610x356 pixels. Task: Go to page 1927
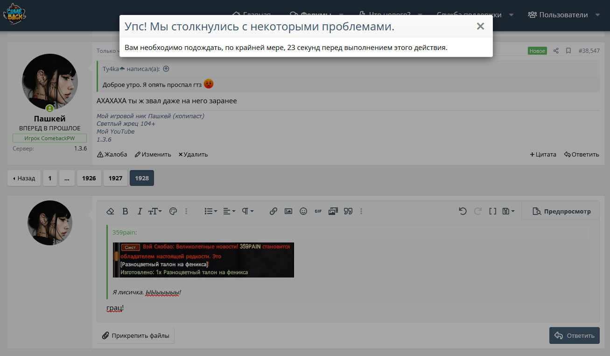[115, 178]
